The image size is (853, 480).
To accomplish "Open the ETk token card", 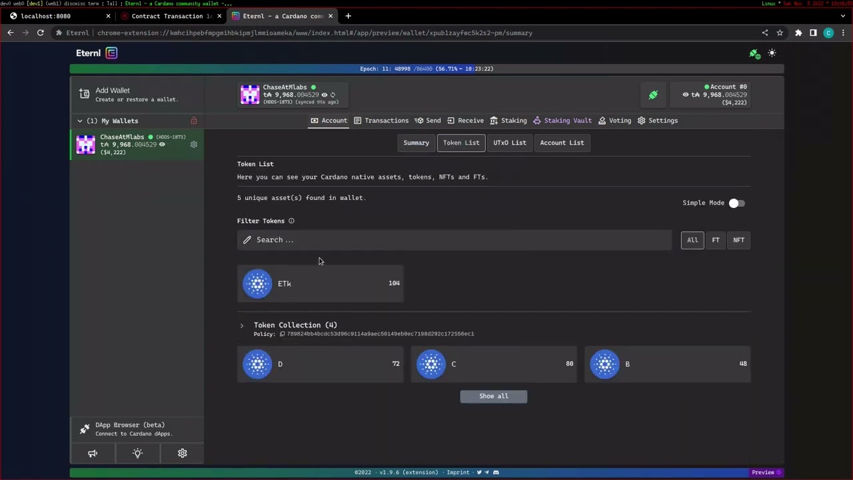I will 320,283.
